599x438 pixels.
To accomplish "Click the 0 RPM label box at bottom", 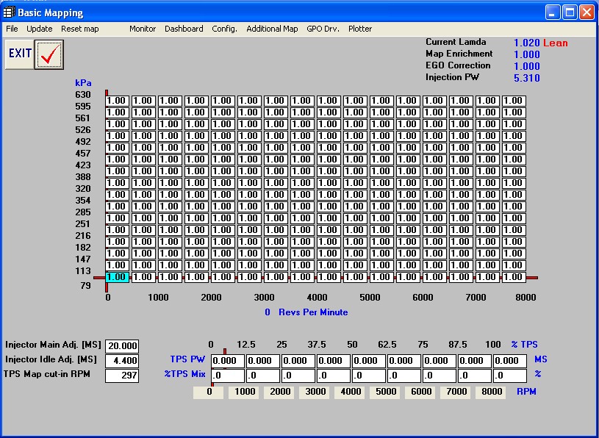I will coord(209,392).
